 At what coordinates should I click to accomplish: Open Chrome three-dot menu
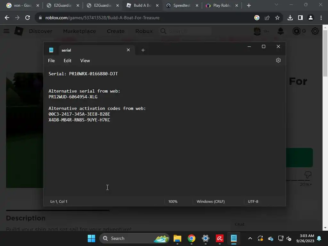(x=321, y=18)
